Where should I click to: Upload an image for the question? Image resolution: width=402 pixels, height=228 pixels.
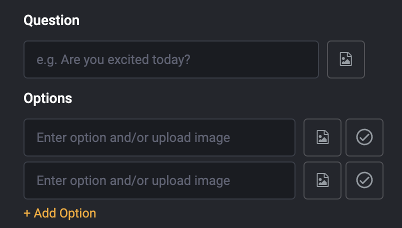346,59
